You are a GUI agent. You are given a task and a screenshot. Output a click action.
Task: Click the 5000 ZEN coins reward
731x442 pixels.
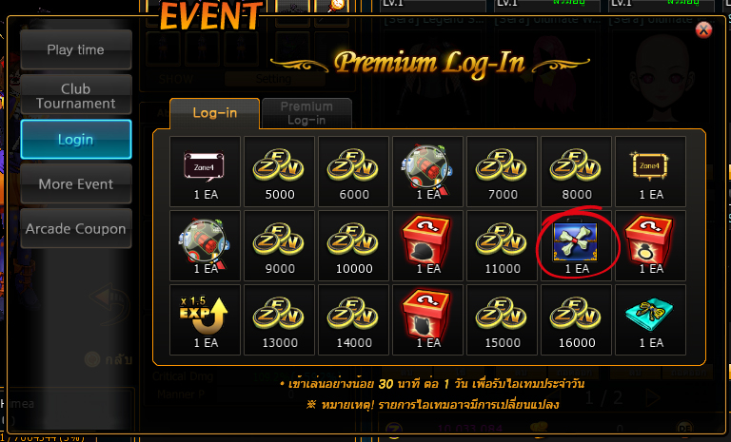pyautogui.click(x=279, y=171)
